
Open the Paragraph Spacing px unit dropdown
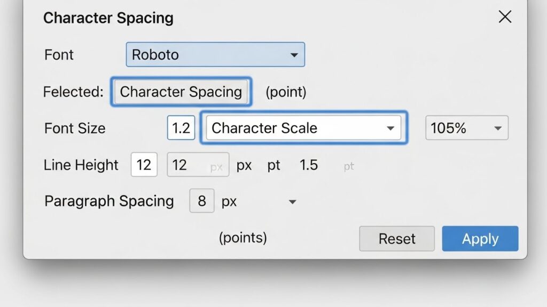point(259,201)
